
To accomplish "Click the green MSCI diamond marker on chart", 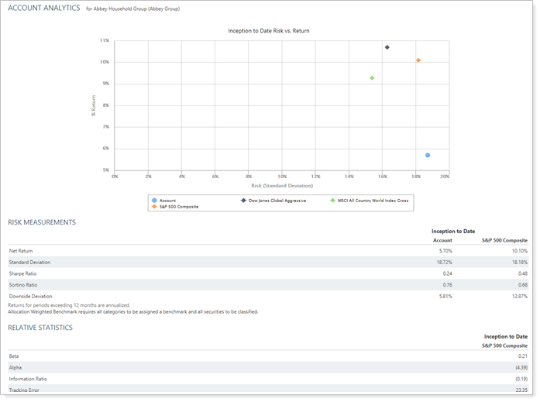I will (x=373, y=78).
